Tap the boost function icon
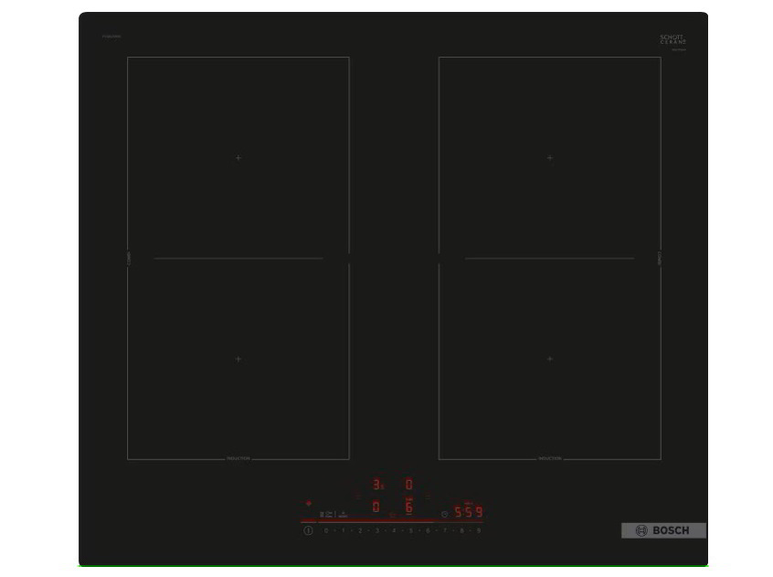This screenshot has height=577, width=773. pyautogui.click(x=343, y=515)
